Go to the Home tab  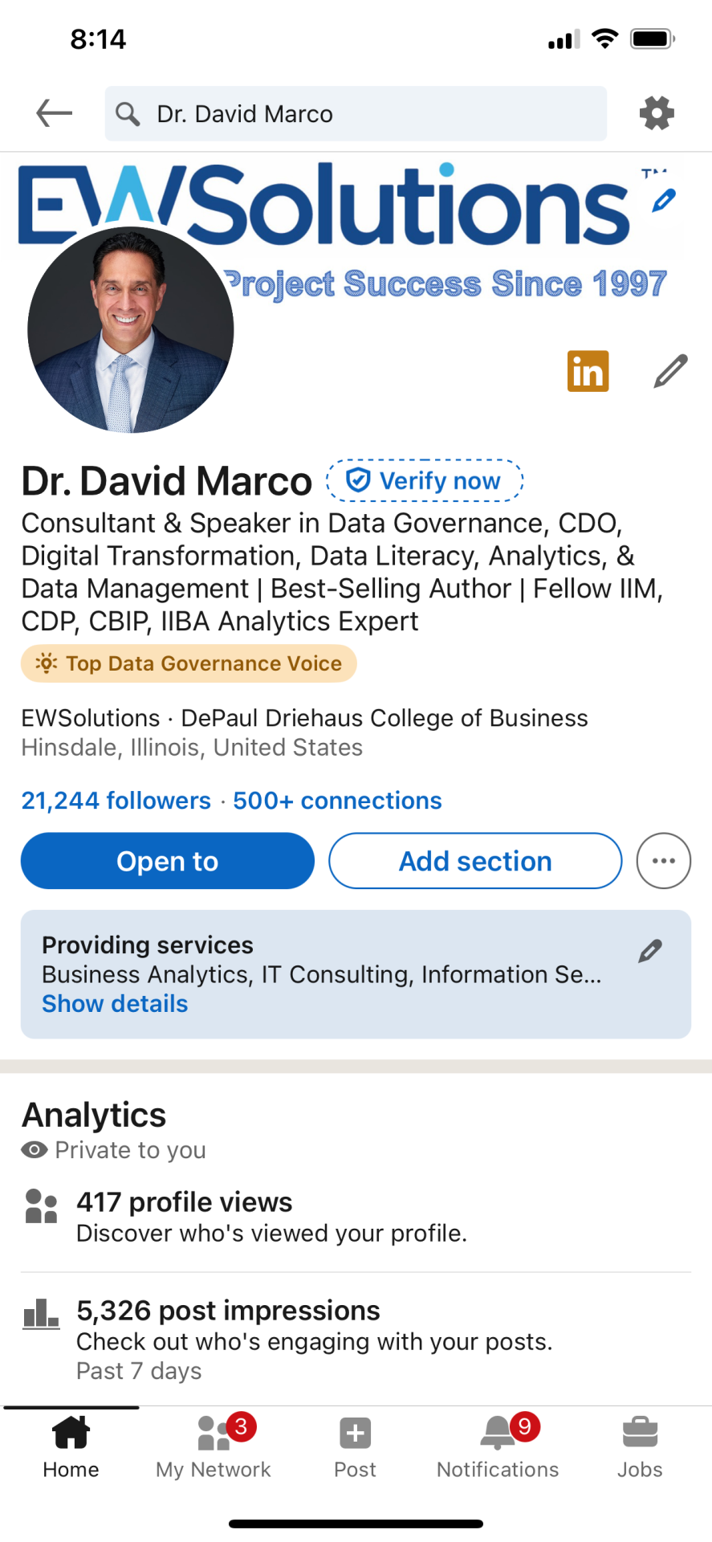click(71, 1434)
